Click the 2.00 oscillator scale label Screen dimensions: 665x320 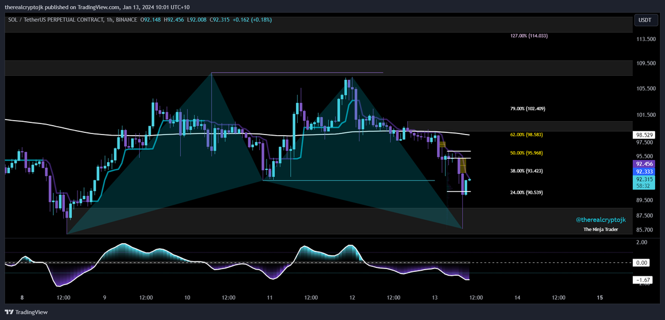[x=642, y=242]
